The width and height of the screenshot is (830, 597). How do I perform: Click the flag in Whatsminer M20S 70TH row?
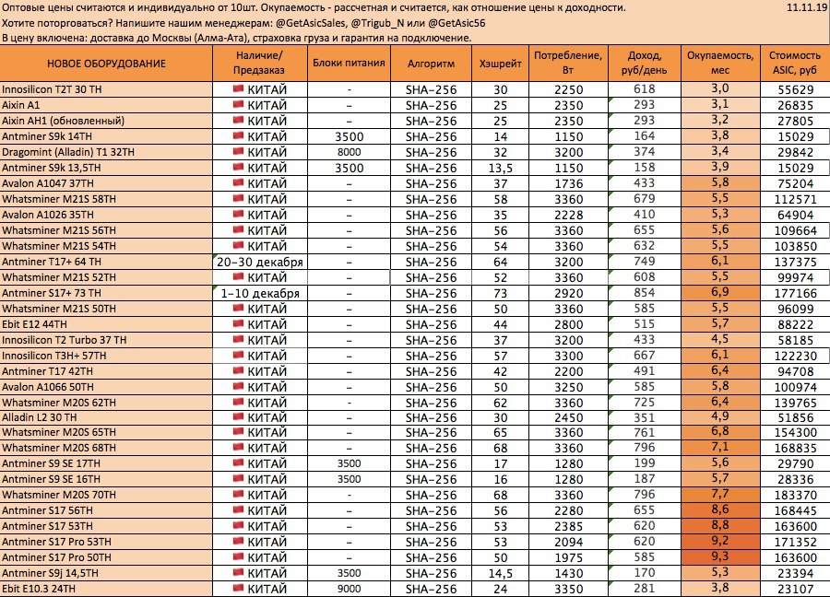coord(238,495)
